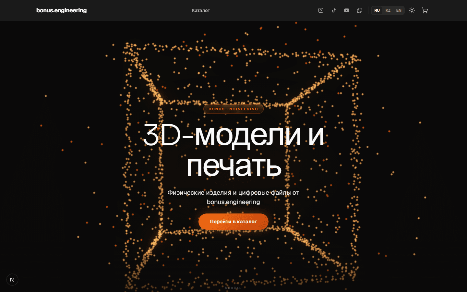Open the Каталог menu item
The width and height of the screenshot is (467, 292).
[201, 10]
